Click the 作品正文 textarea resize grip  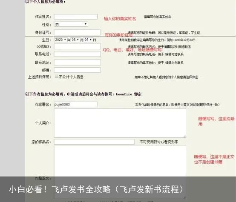click(185, 198)
